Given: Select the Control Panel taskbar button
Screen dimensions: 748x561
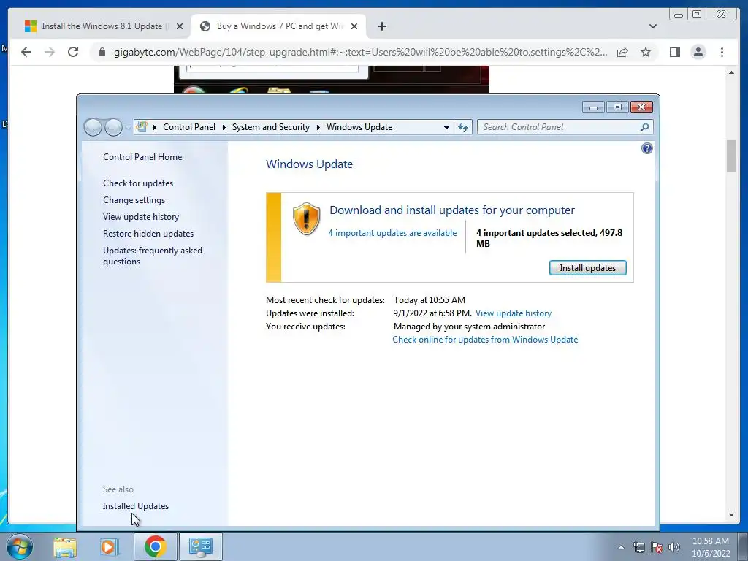Looking at the screenshot, I should (200, 546).
